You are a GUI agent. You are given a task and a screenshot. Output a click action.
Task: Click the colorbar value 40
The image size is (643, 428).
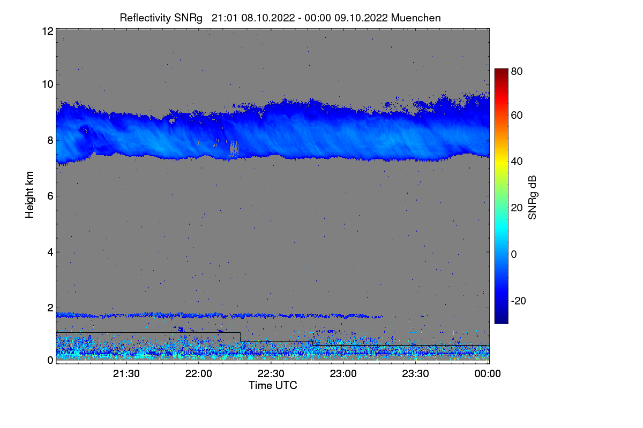[x=517, y=161]
